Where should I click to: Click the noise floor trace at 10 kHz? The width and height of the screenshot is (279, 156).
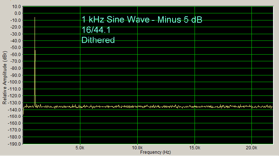[137, 107]
